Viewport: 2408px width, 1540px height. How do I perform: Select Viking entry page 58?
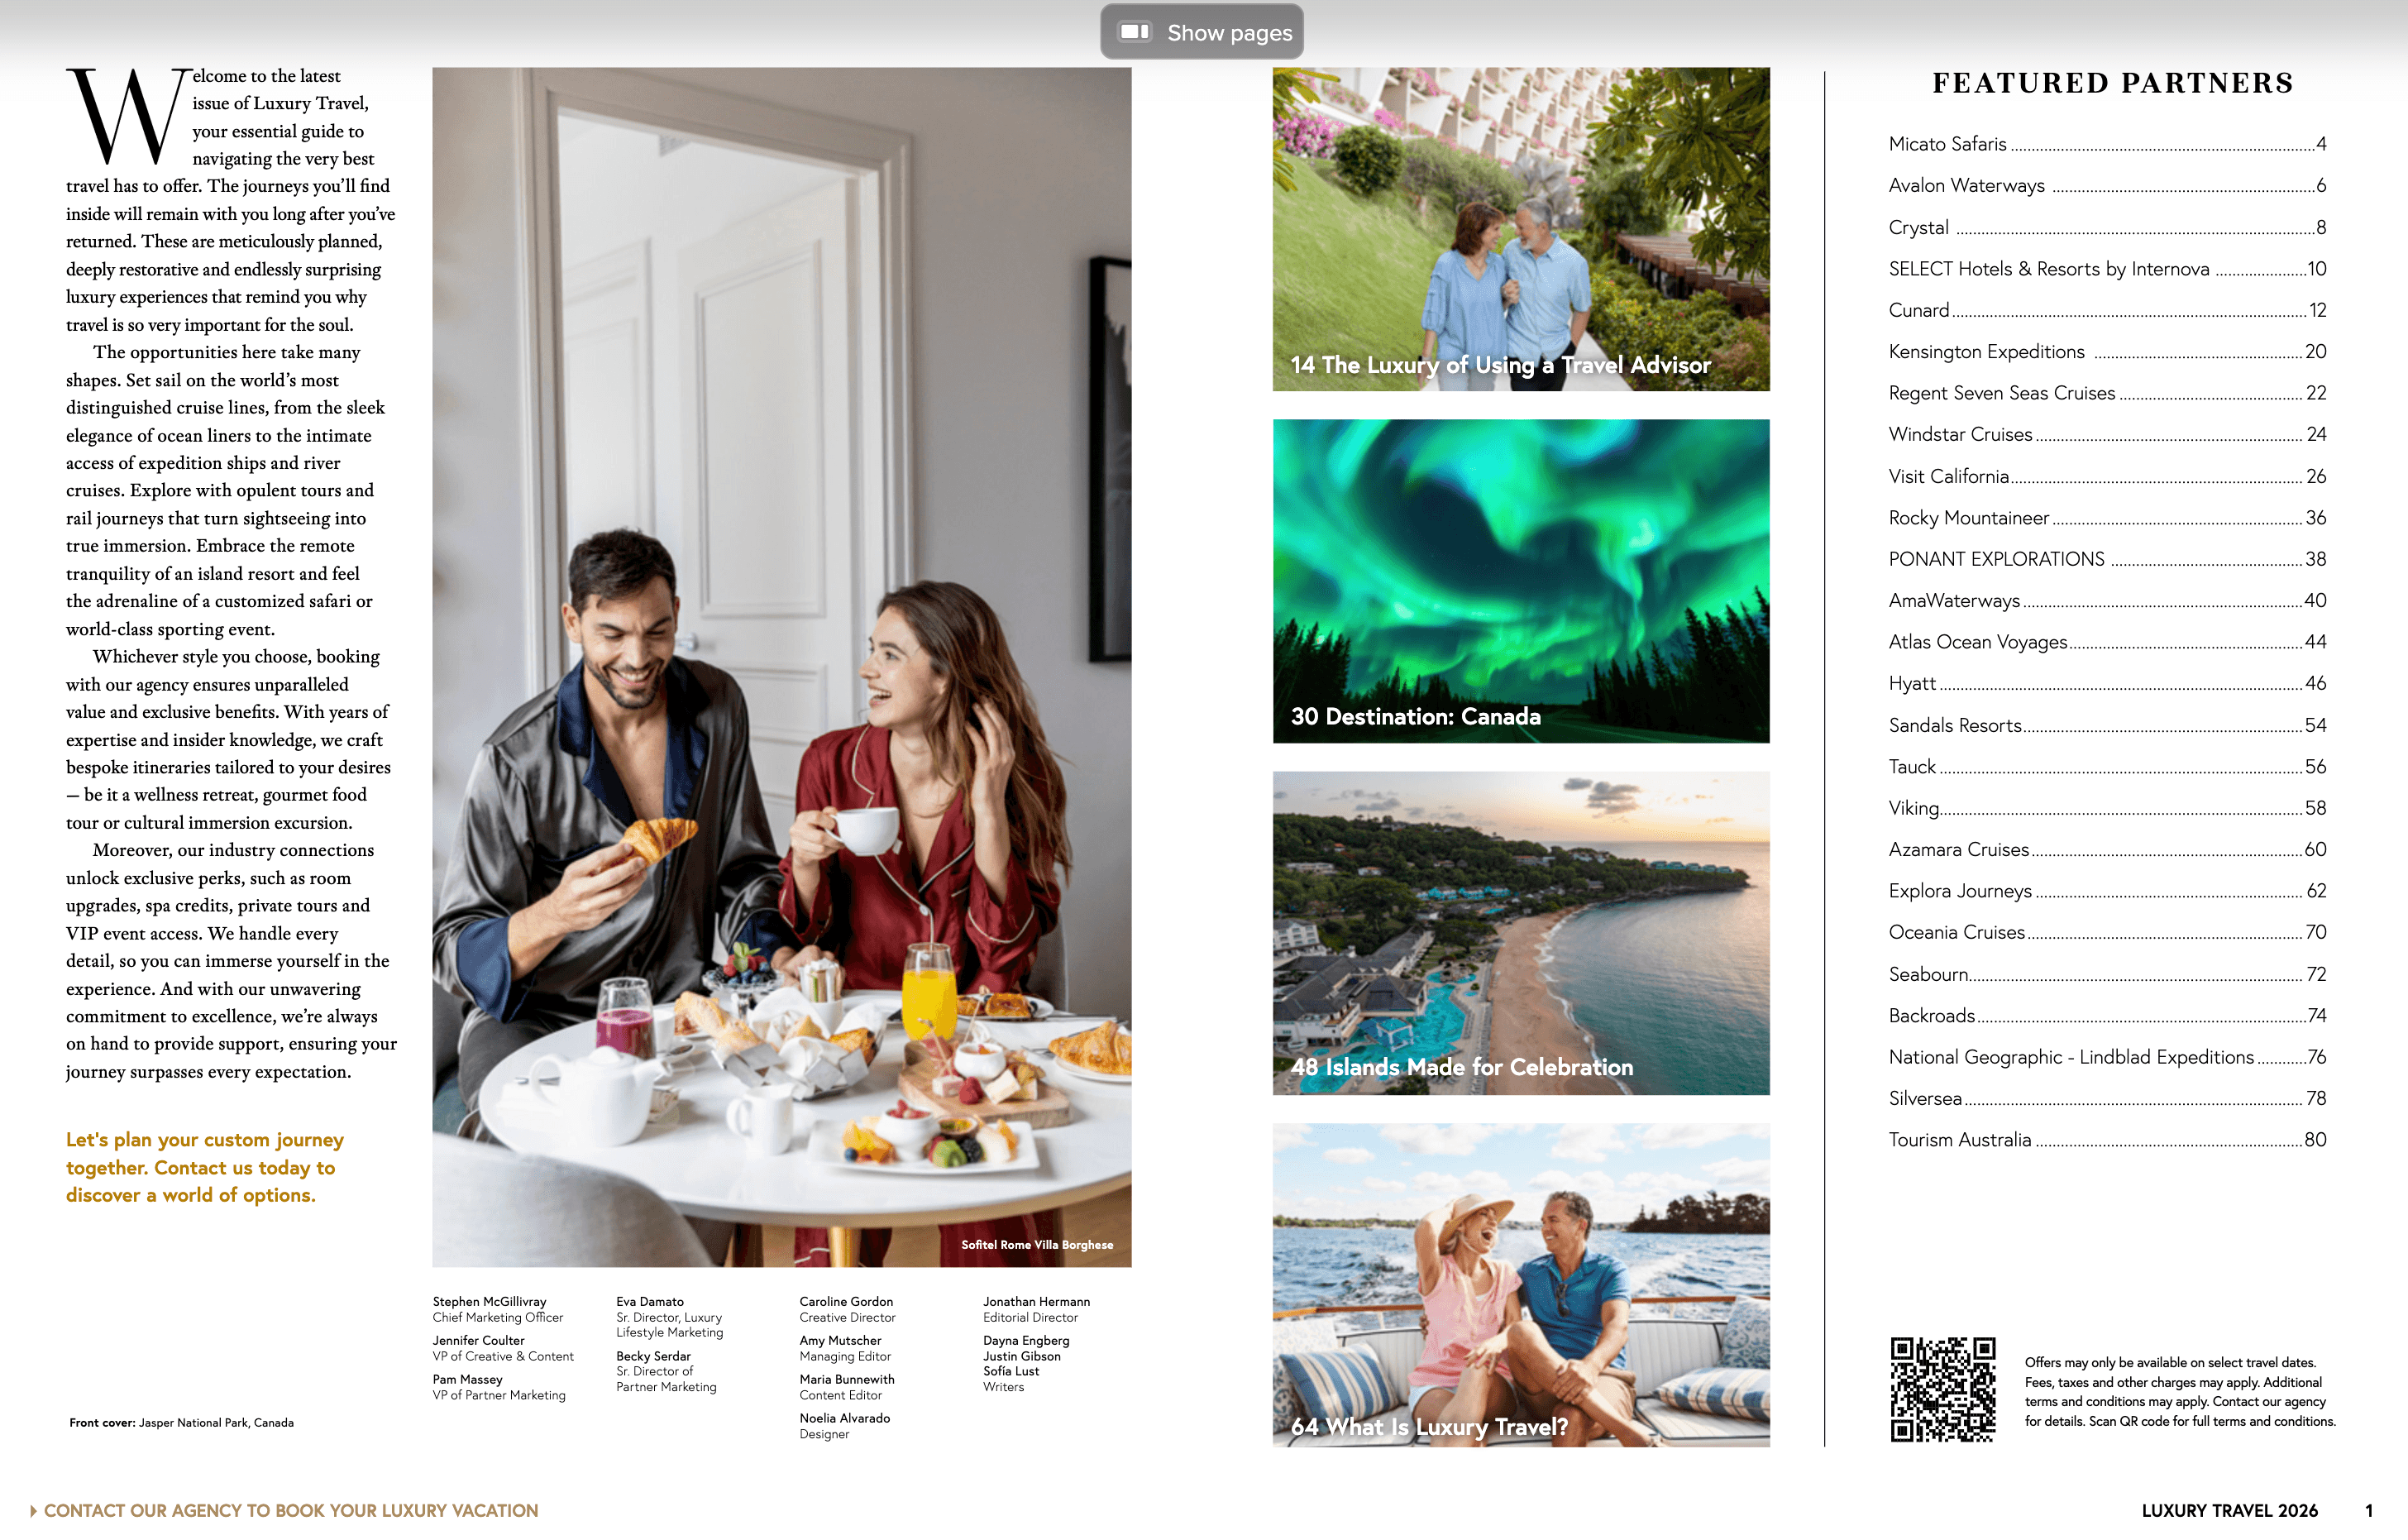click(x=2107, y=808)
